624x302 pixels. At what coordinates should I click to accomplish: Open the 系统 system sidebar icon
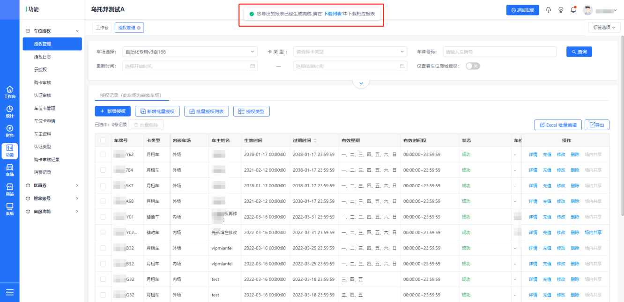[x=10, y=209]
